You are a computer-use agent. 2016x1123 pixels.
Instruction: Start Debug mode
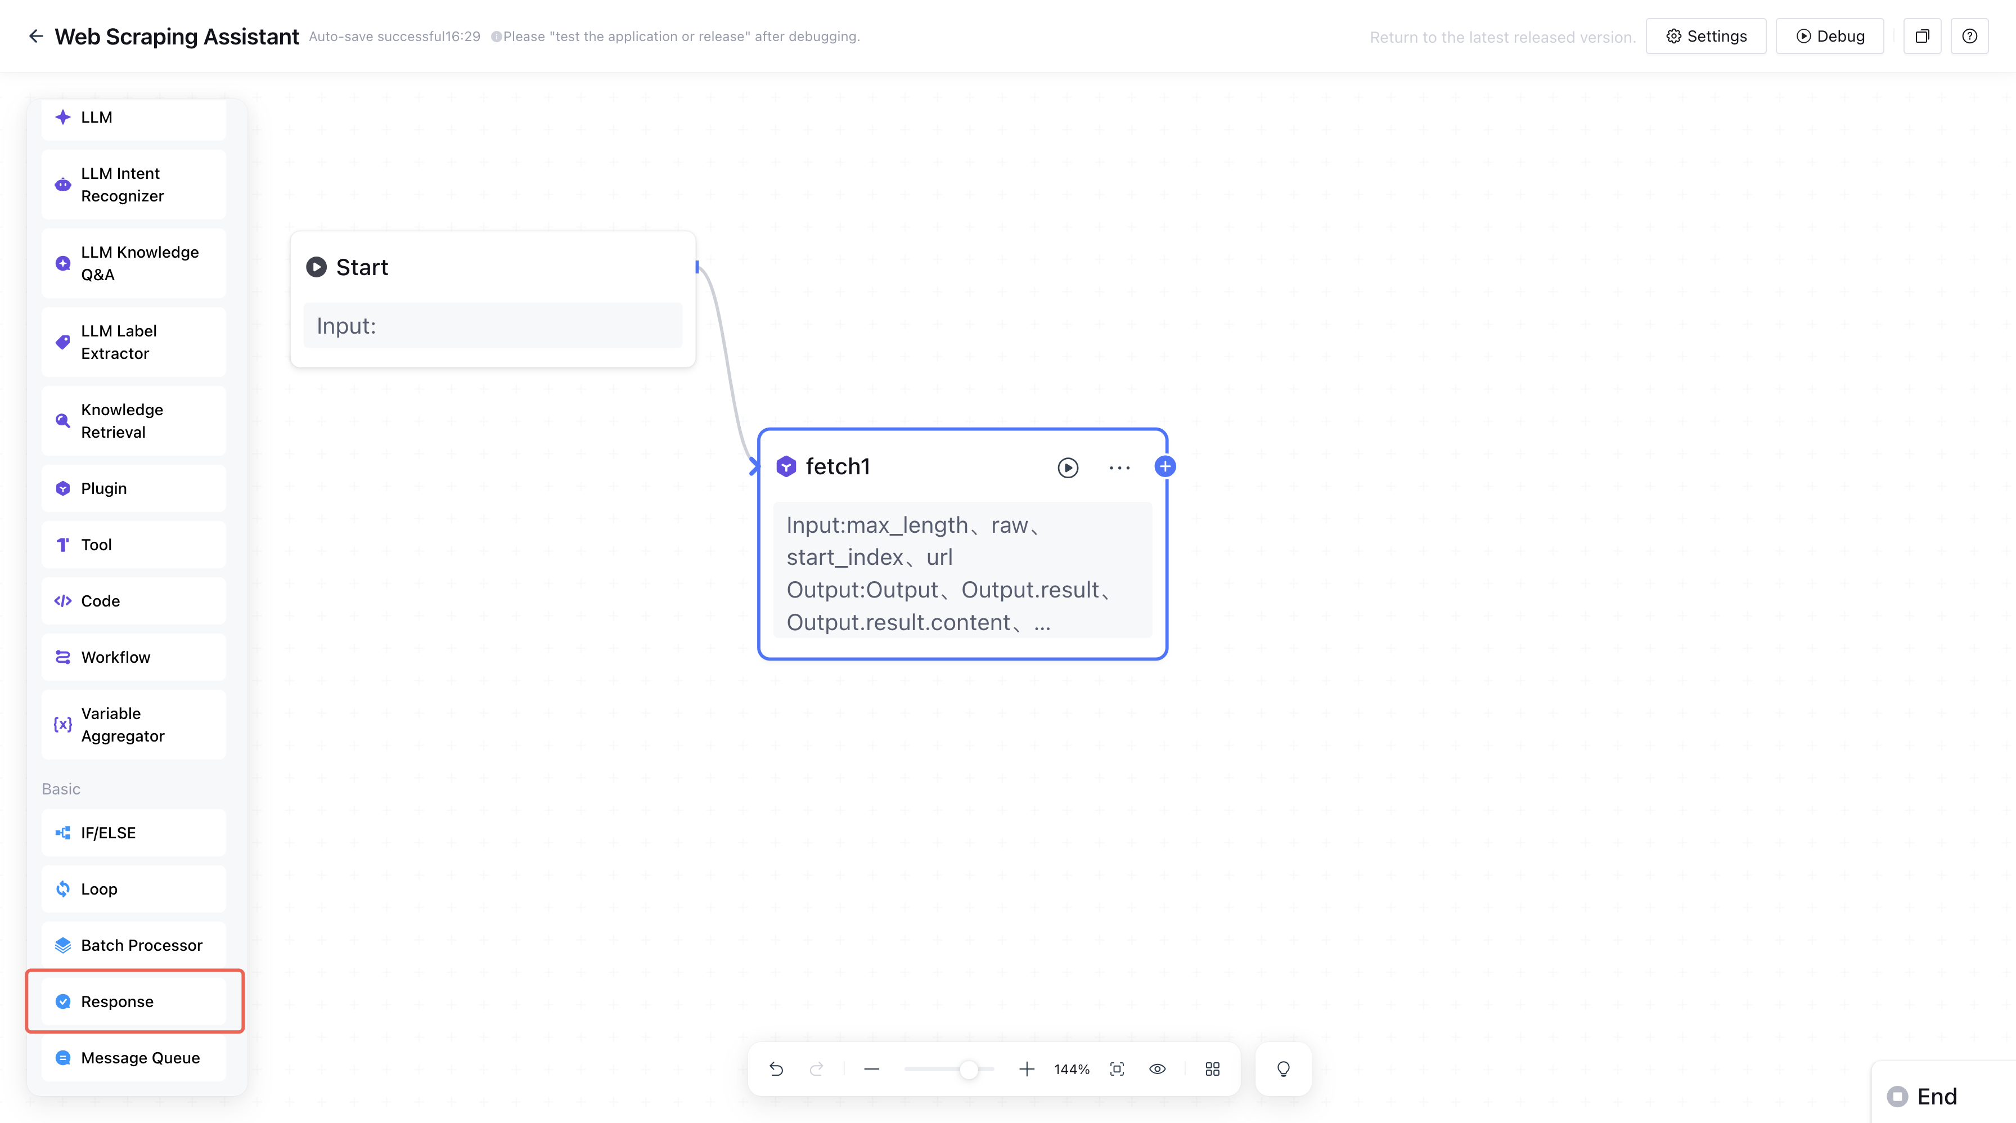click(1830, 36)
